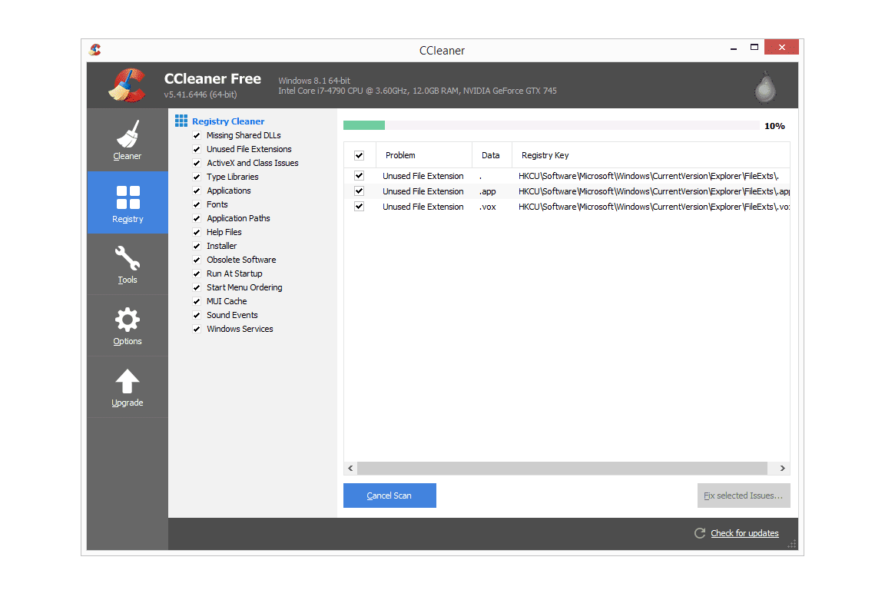The width and height of the screenshot is (885, 590).
Task: Close the CCleaner window
Action: (x=782, y=48)
